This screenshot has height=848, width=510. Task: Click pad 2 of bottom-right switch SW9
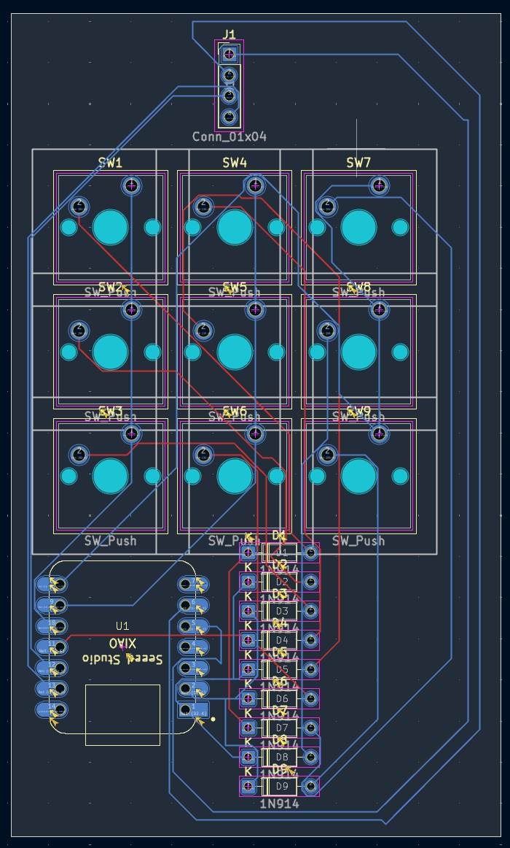326,454
